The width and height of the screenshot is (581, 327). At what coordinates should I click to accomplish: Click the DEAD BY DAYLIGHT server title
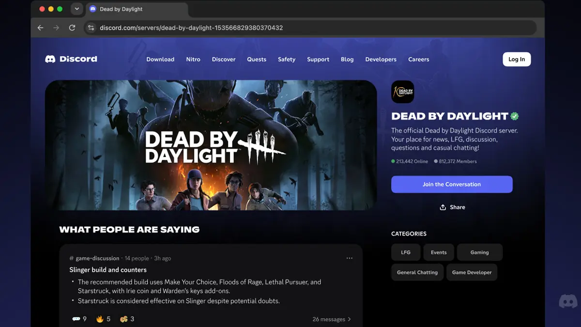450,116
